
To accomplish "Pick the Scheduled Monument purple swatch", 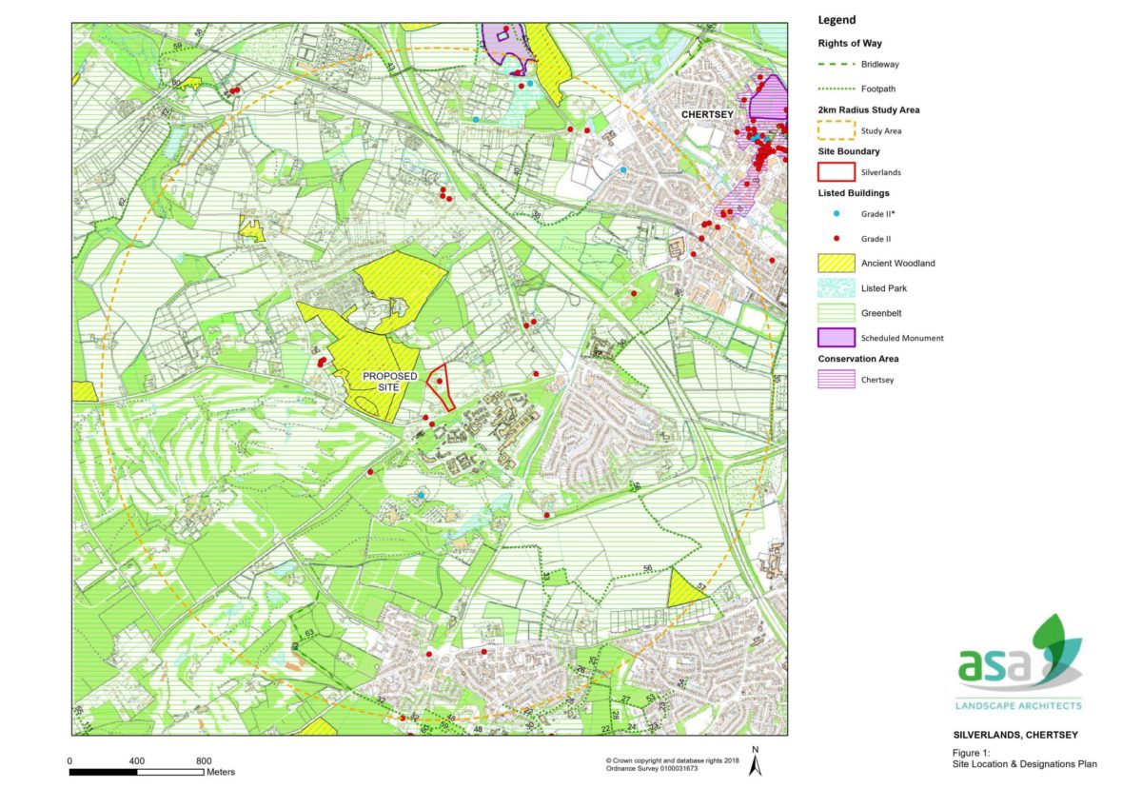I will 836,338.
